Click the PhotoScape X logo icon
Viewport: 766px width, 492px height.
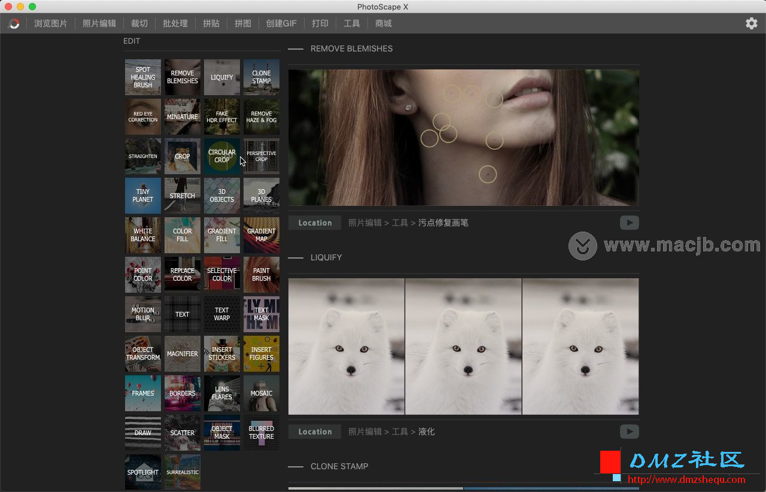click(x=14, y=23)
